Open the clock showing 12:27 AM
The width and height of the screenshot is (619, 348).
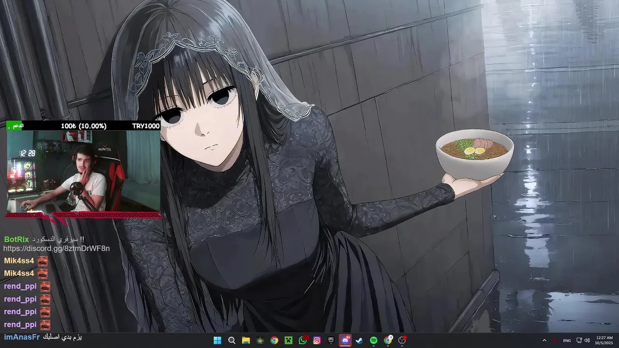(604, 340)
